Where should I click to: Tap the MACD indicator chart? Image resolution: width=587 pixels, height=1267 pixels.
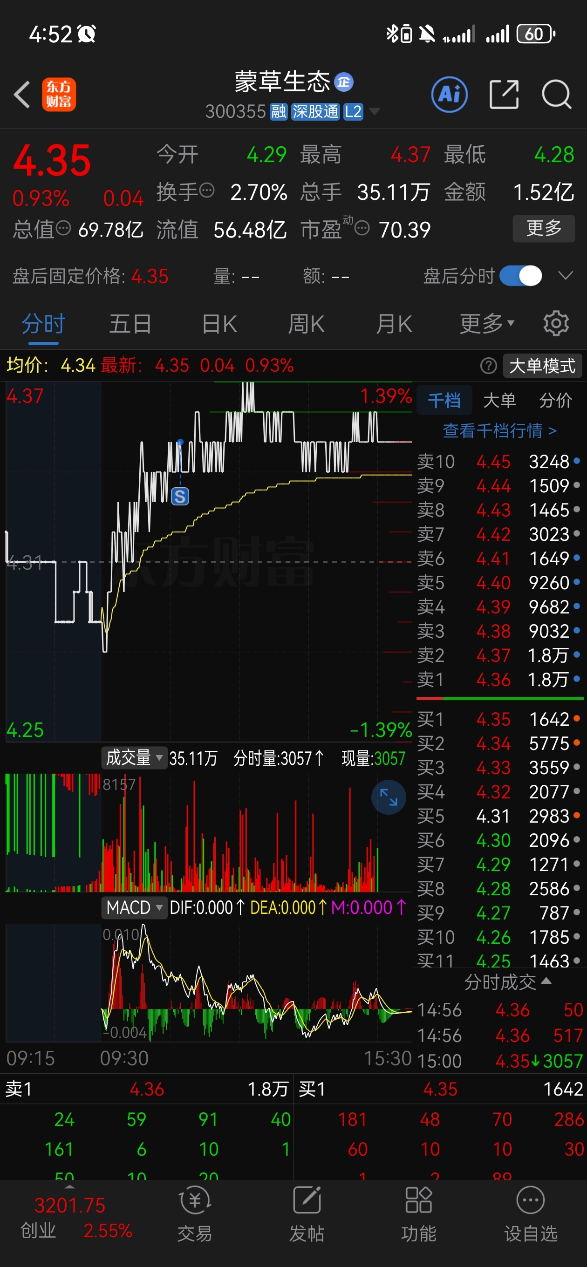pos(209,983)
